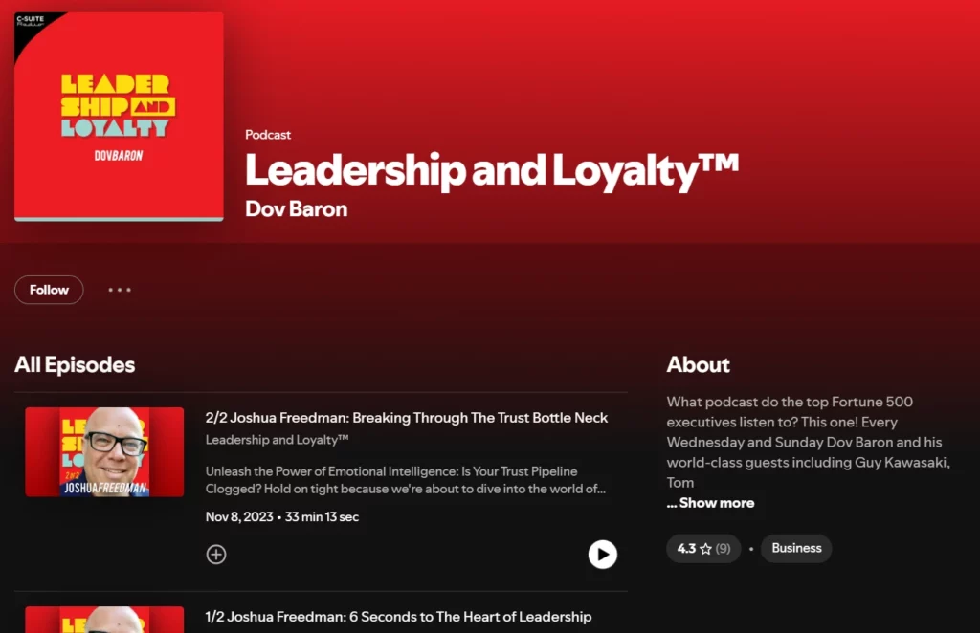Open episode 1/2 6 Seconds to The Heart of Leadership
Viewport: 980px width, 633px height.
[400, 616]
